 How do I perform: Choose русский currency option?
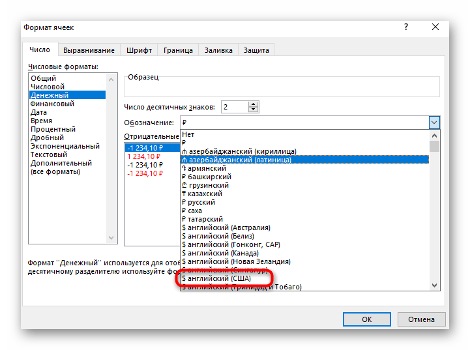[x=304, y=202]
